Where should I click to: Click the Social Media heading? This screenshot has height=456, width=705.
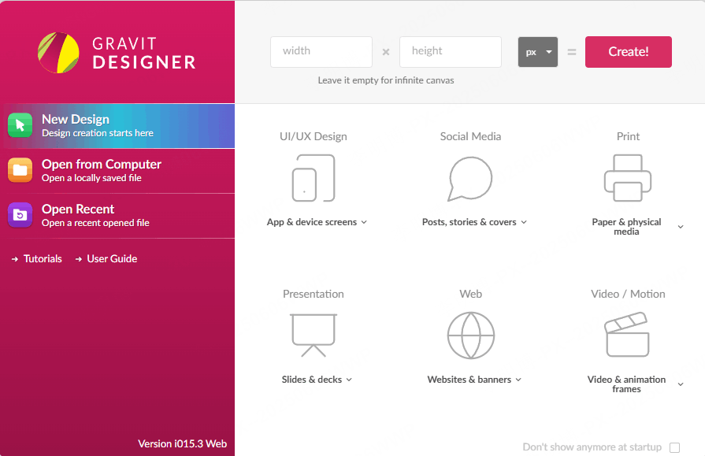470,136
